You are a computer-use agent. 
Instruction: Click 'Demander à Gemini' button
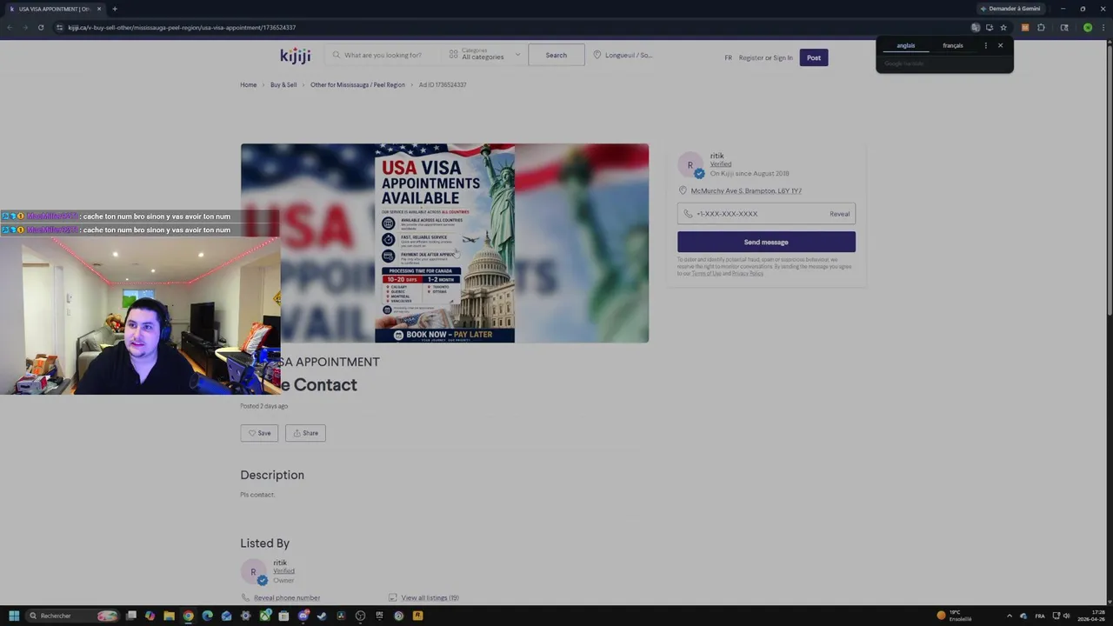click(1010, 9)
